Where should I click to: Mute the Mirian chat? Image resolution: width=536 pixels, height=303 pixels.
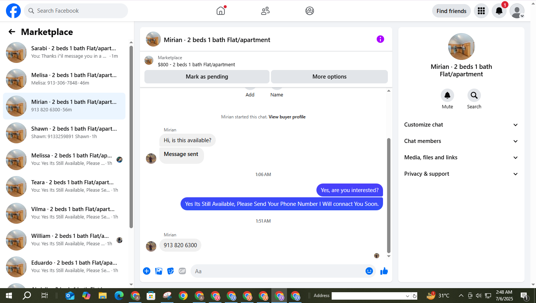[x=447, y=95]
